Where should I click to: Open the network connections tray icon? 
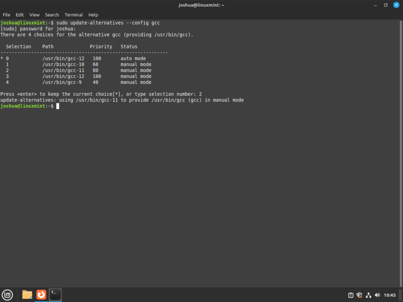point(368,295)
